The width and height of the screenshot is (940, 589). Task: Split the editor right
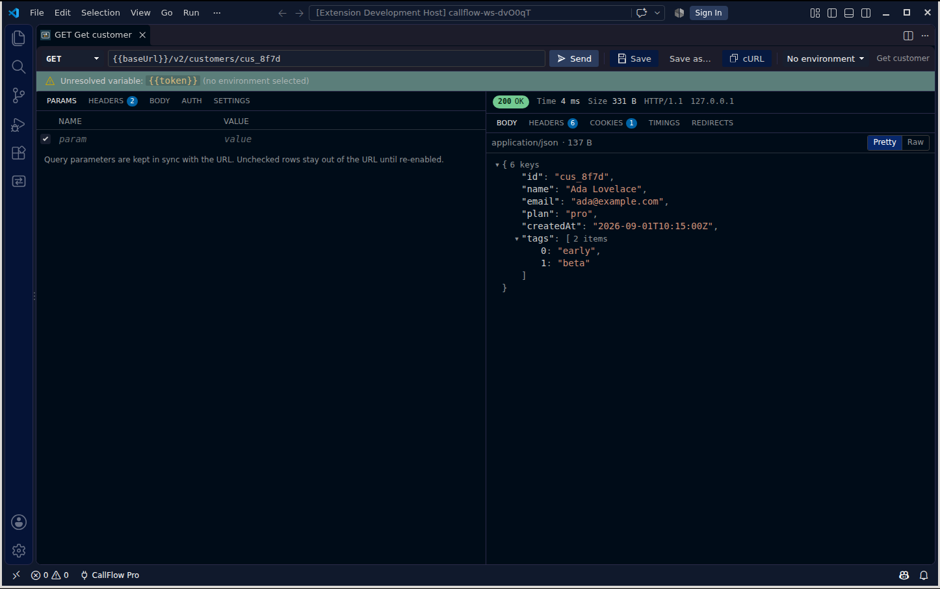[x=908, y=35]
